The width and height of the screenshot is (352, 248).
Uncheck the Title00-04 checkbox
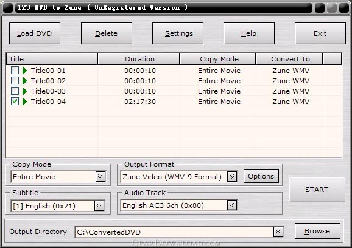[15, 102]
